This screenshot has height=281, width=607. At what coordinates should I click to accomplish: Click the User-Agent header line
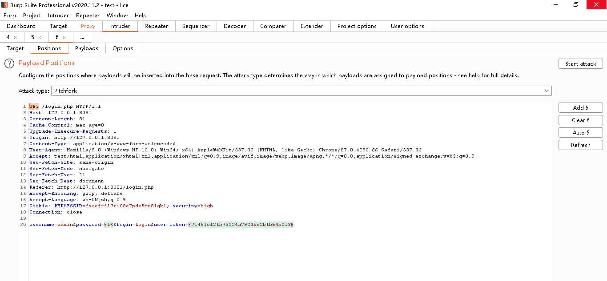click(225, 150)
